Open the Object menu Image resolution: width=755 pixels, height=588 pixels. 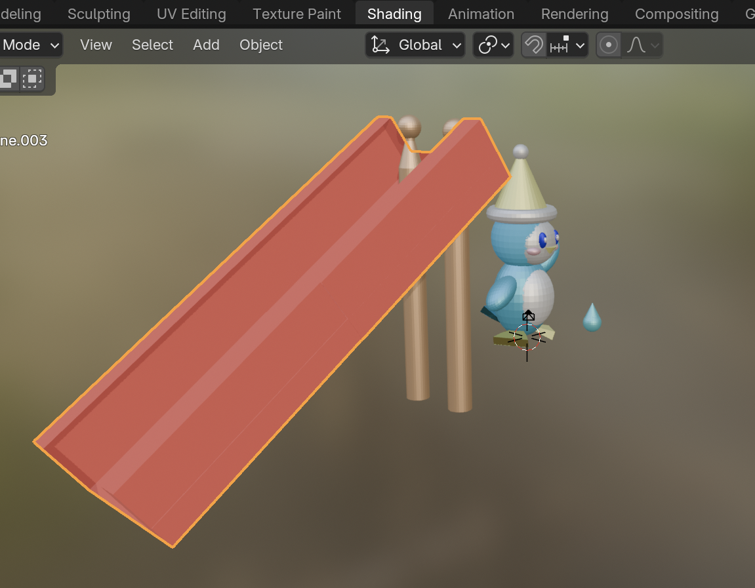point(261,45)
